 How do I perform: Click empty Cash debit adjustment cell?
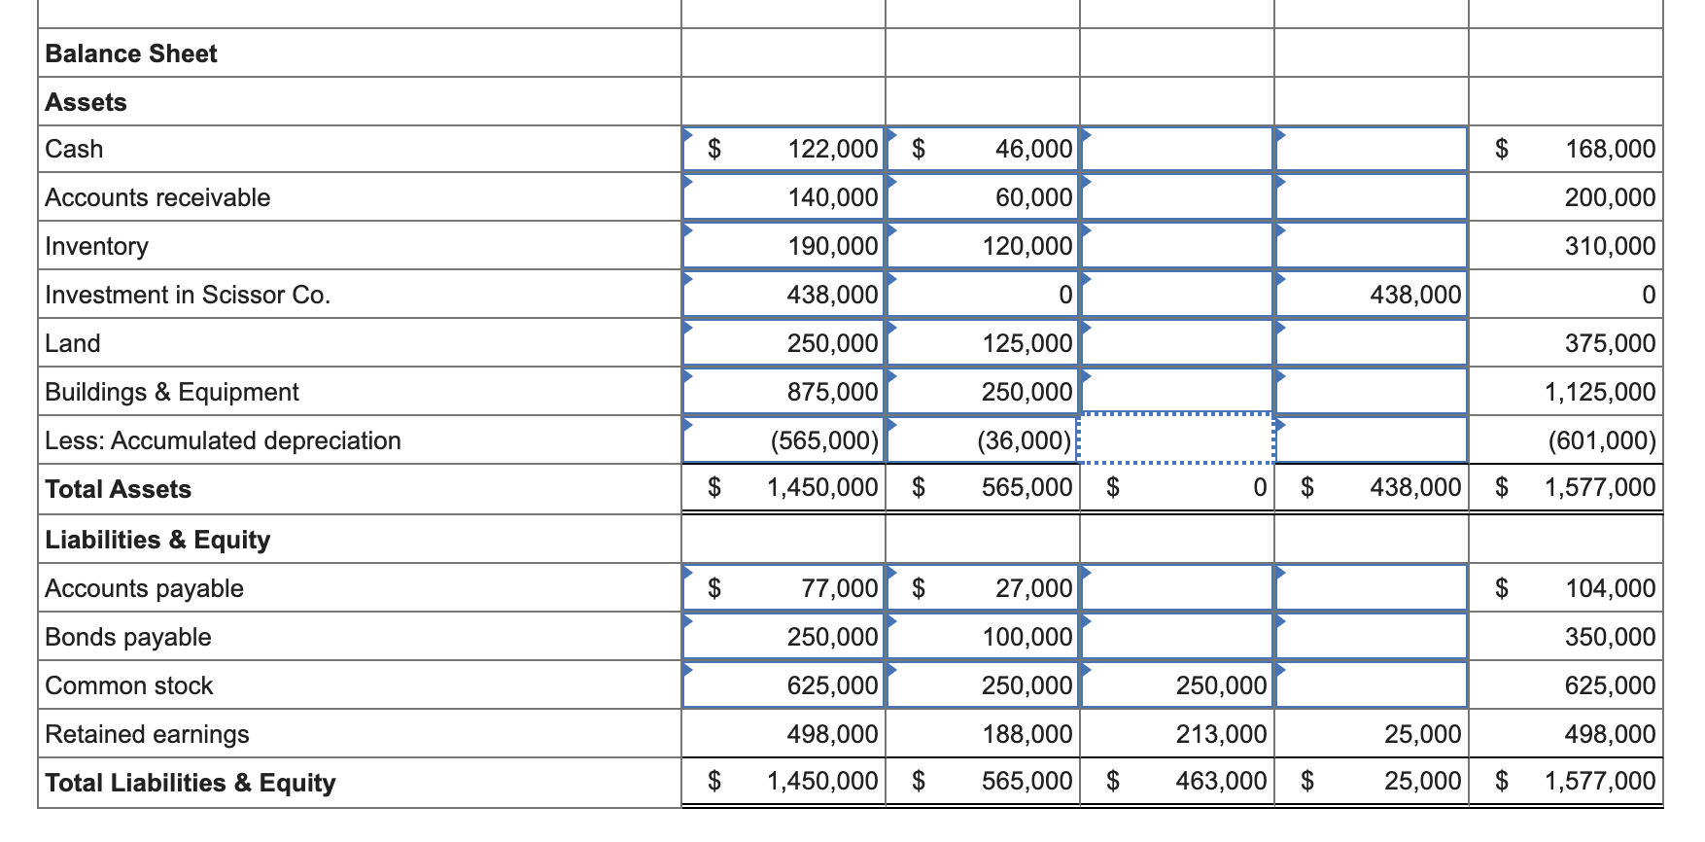1176,149
